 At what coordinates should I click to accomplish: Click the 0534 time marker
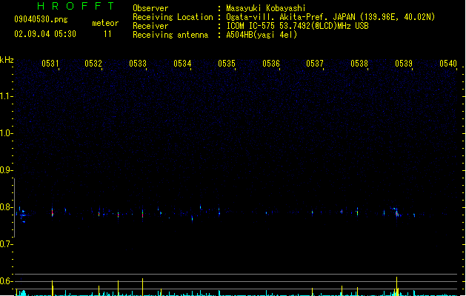point(182,64)
